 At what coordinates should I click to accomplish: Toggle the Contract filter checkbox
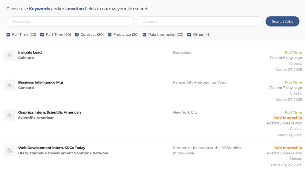[x=77, y=35]
